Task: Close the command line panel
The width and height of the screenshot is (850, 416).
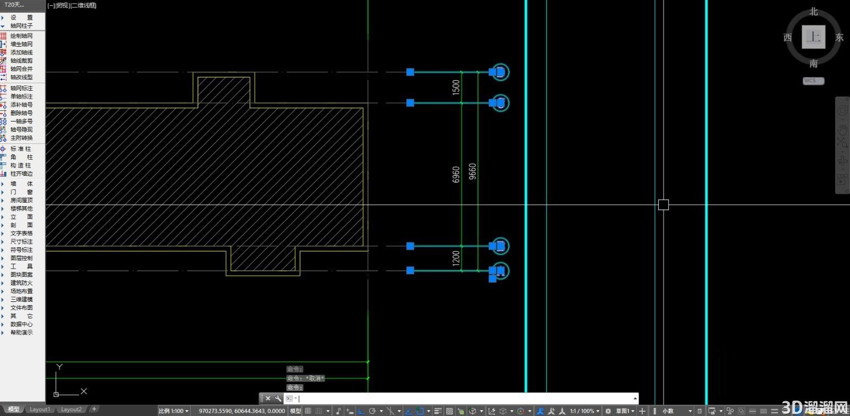Action: tap(268, 398)
